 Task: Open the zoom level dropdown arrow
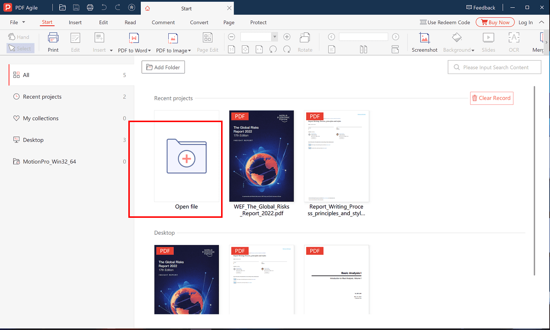(274, 37)
